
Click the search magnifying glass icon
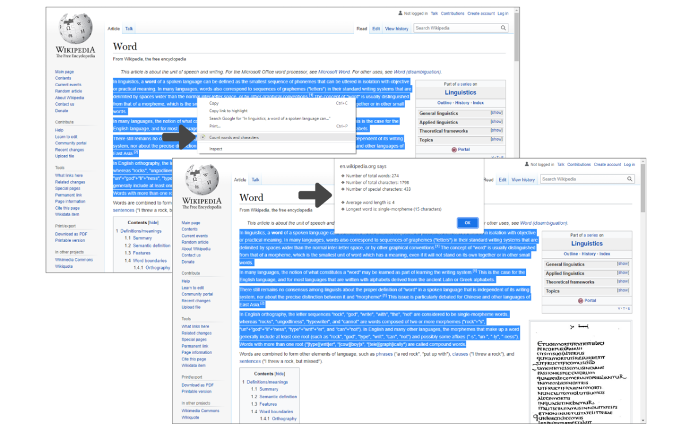(503, 28)
